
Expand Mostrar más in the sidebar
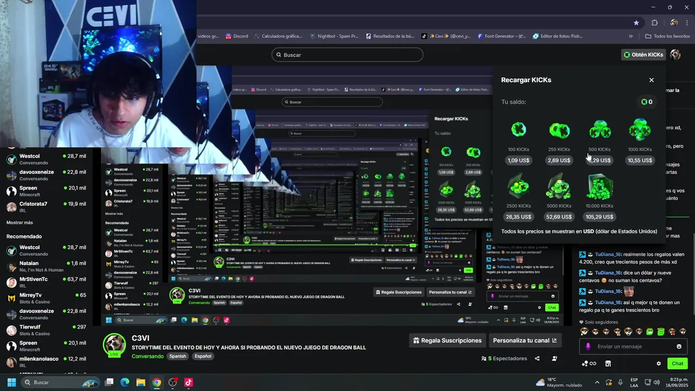20,223
